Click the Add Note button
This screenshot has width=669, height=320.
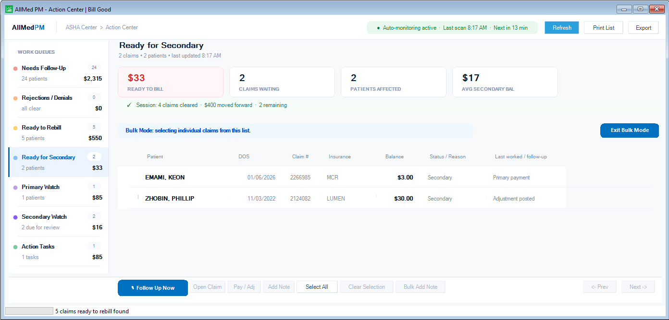pyautogui.click(x=279, y=287)
